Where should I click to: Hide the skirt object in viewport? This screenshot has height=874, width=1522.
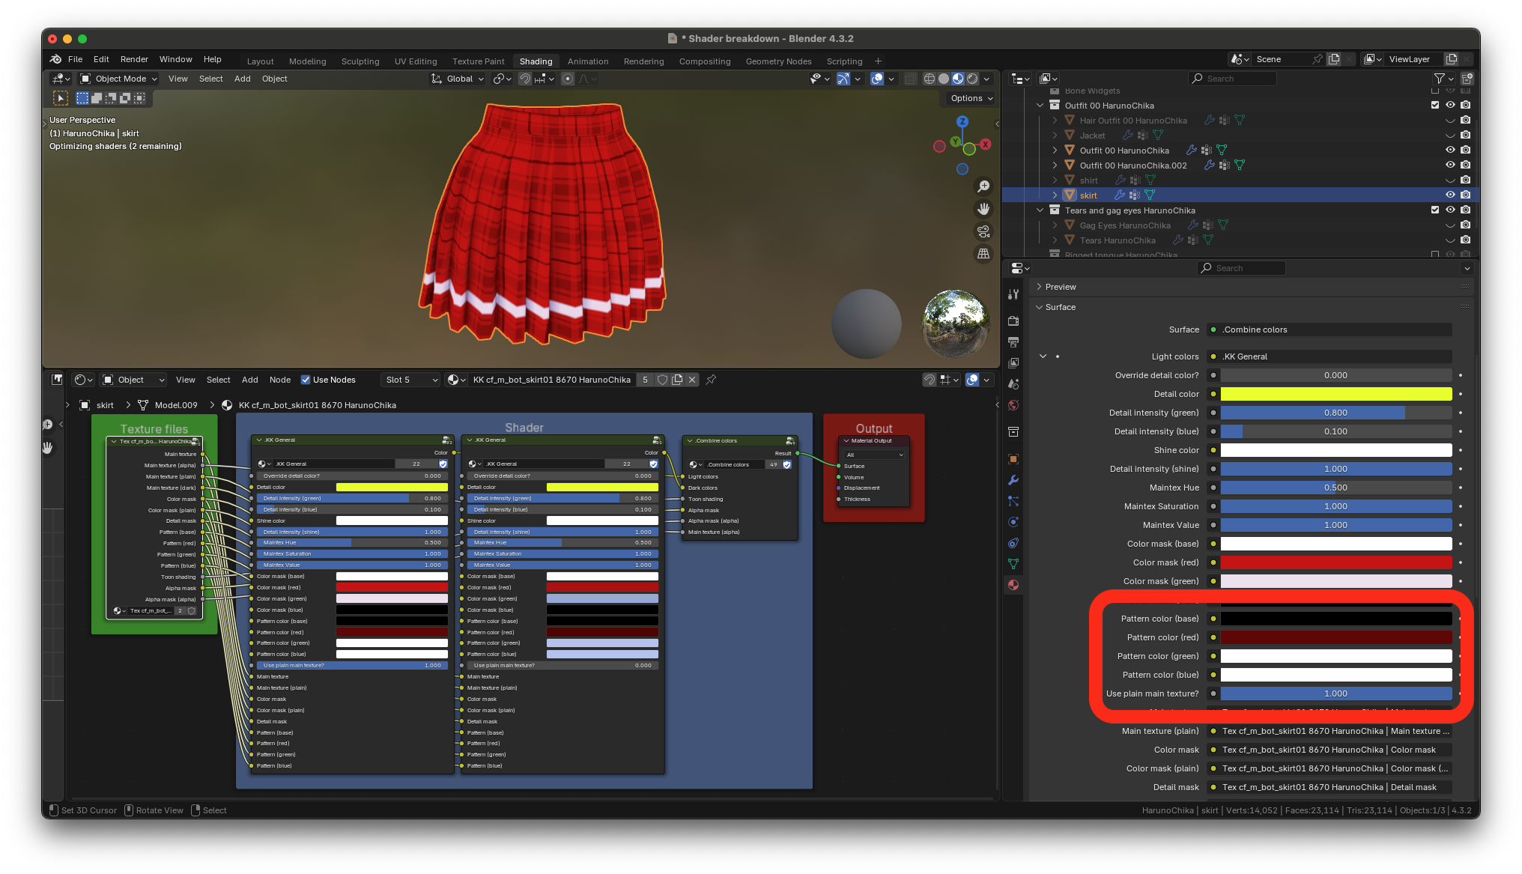[x=1450, y=195]
